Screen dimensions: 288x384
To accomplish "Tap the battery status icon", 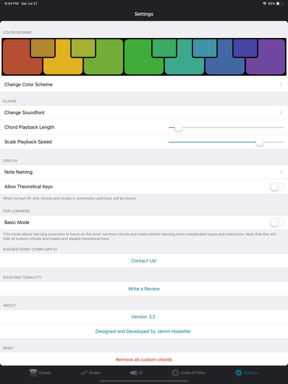I will click(279, 3).
